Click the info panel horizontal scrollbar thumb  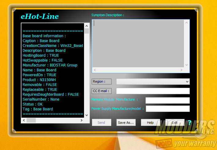click(x=31, y=120)
